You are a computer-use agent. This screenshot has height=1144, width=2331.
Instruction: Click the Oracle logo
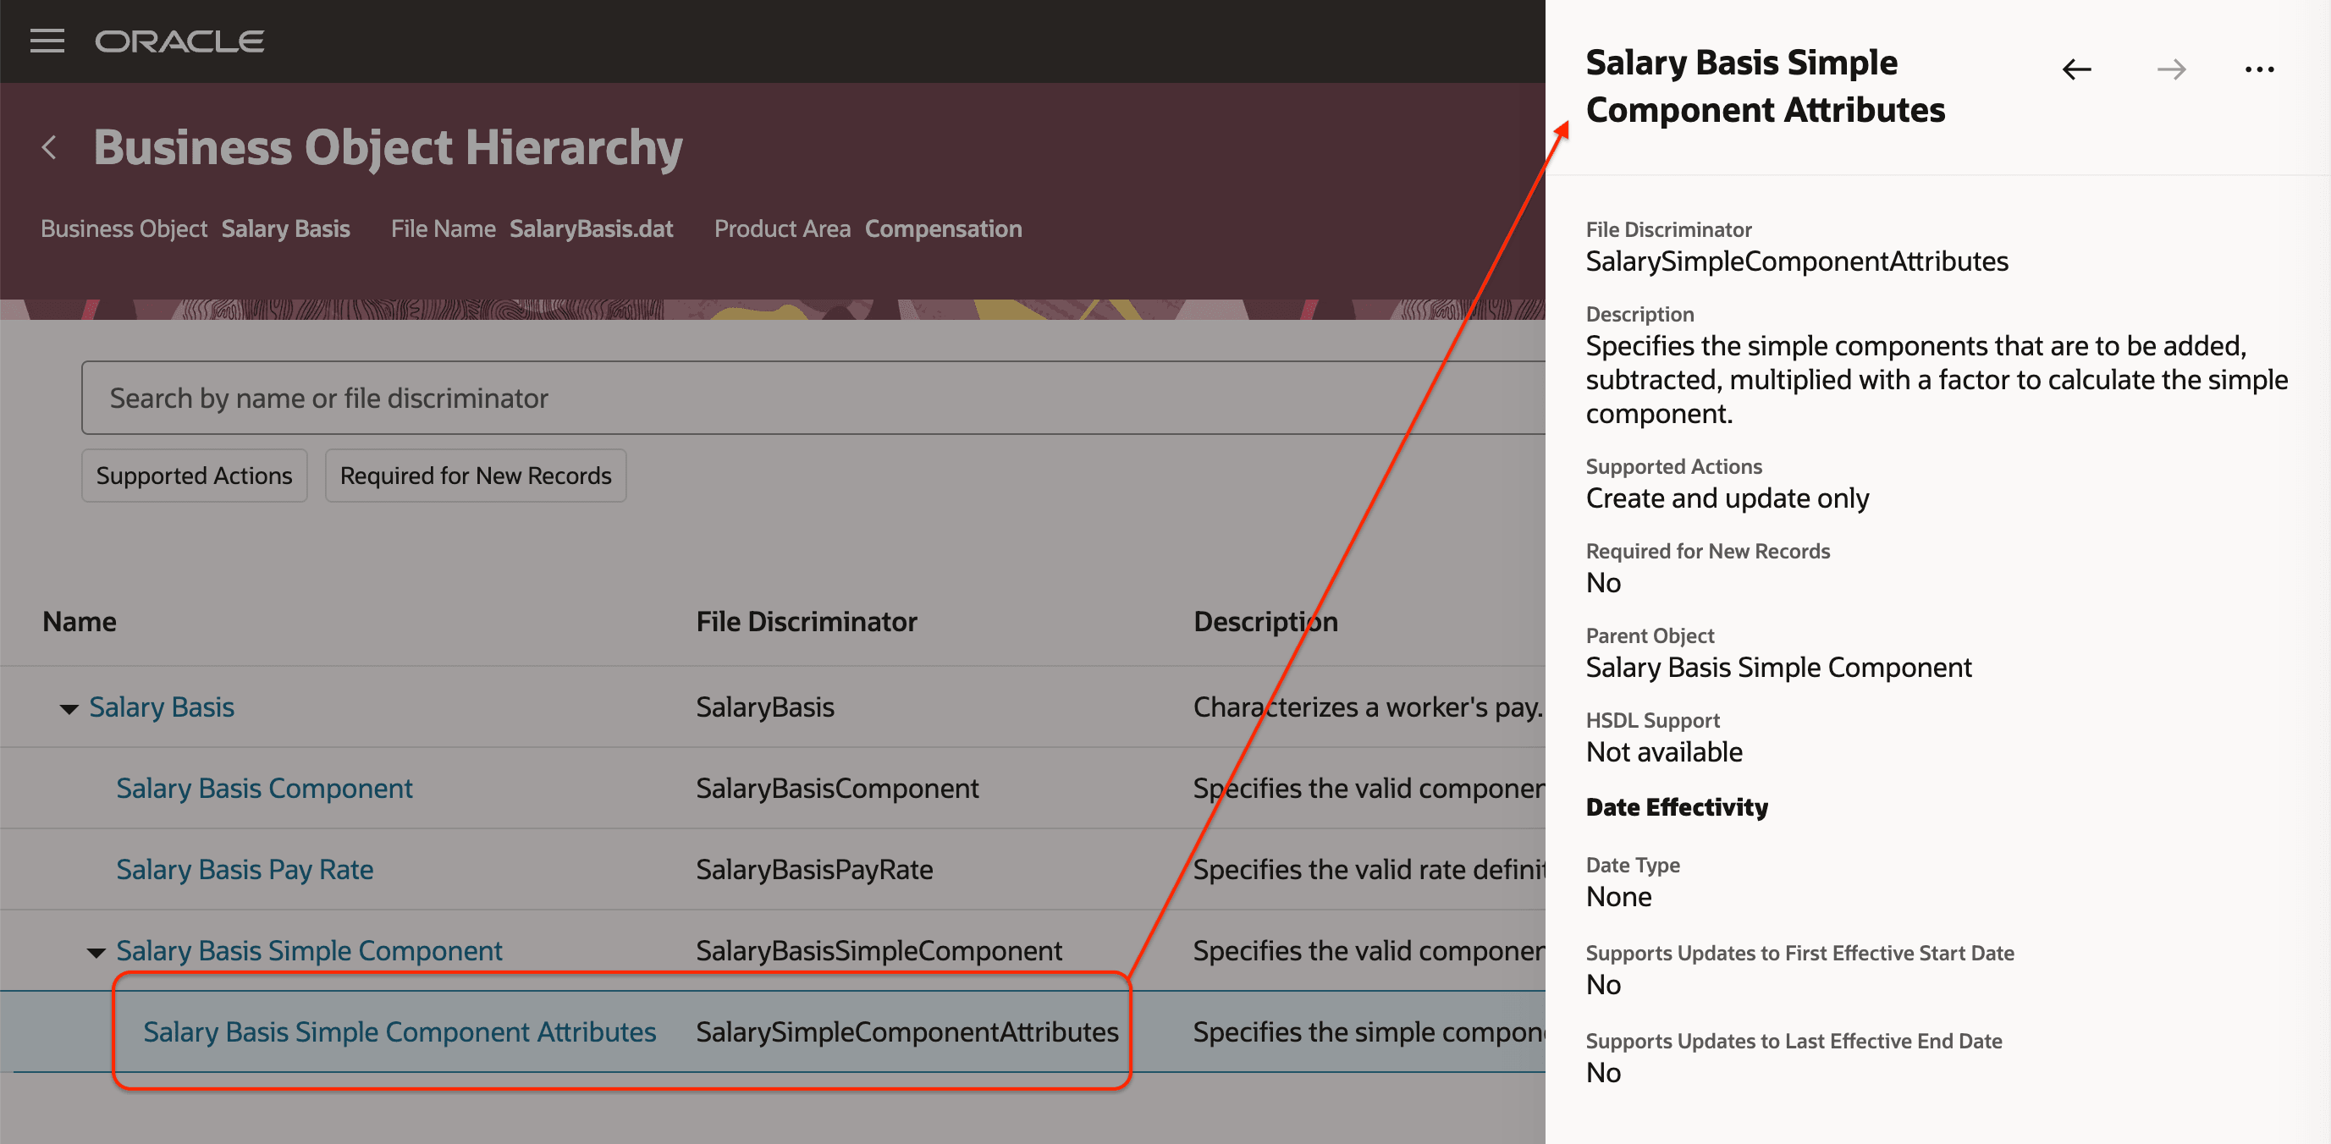pyautogui.click(x=179, y=41)
